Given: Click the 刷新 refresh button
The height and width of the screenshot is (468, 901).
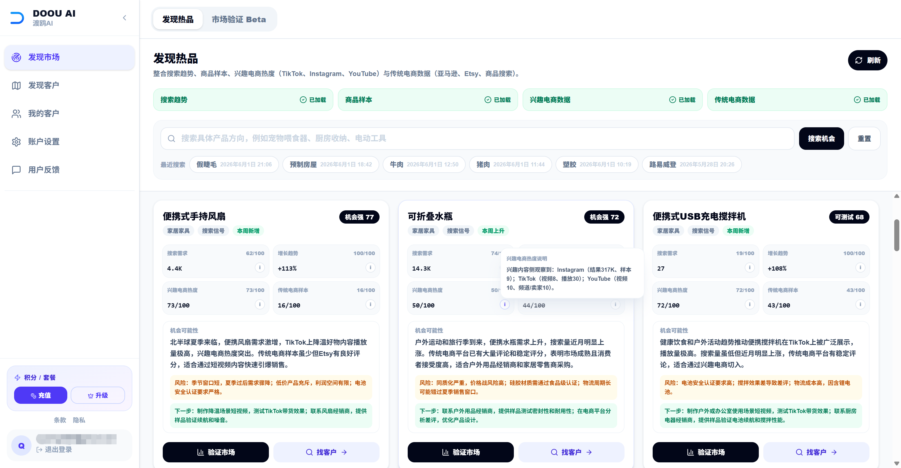Looking at the screenshot, I should [x=867, y=60].
